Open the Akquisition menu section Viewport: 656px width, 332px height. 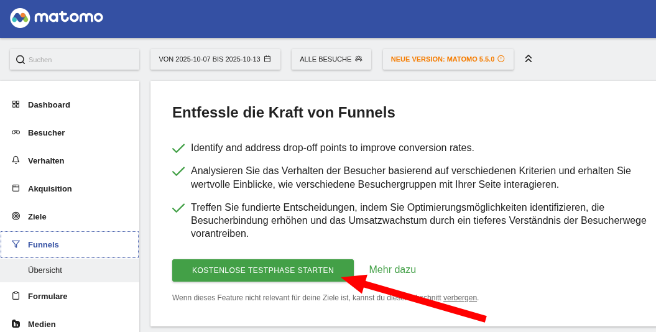click(x=50, y=188)
